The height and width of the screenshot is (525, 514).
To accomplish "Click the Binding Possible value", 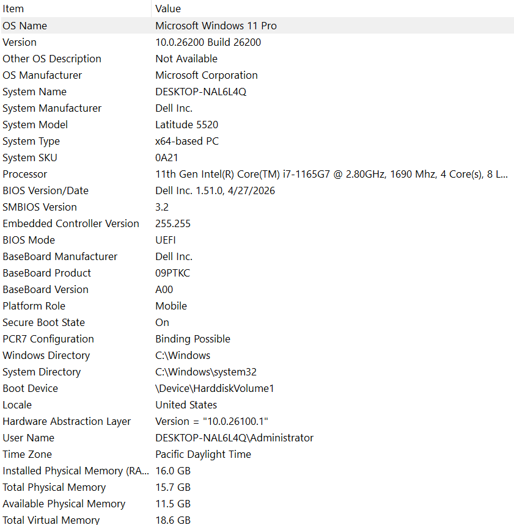I will point(193,339).
